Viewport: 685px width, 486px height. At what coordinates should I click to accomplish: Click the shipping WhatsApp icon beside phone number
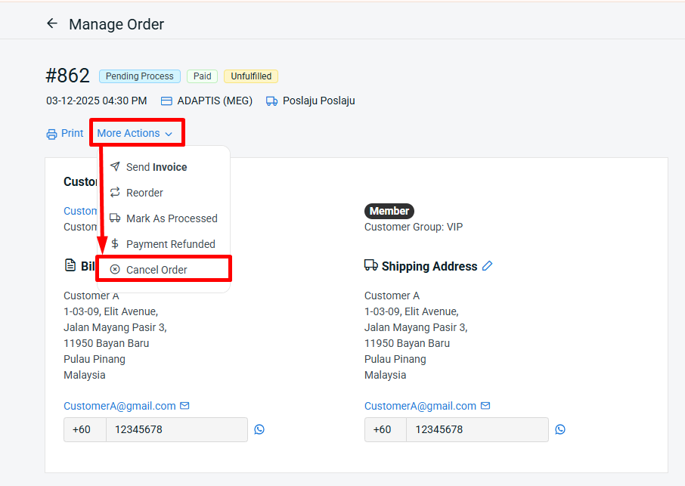pyautogui.click(x=560, y=429)
